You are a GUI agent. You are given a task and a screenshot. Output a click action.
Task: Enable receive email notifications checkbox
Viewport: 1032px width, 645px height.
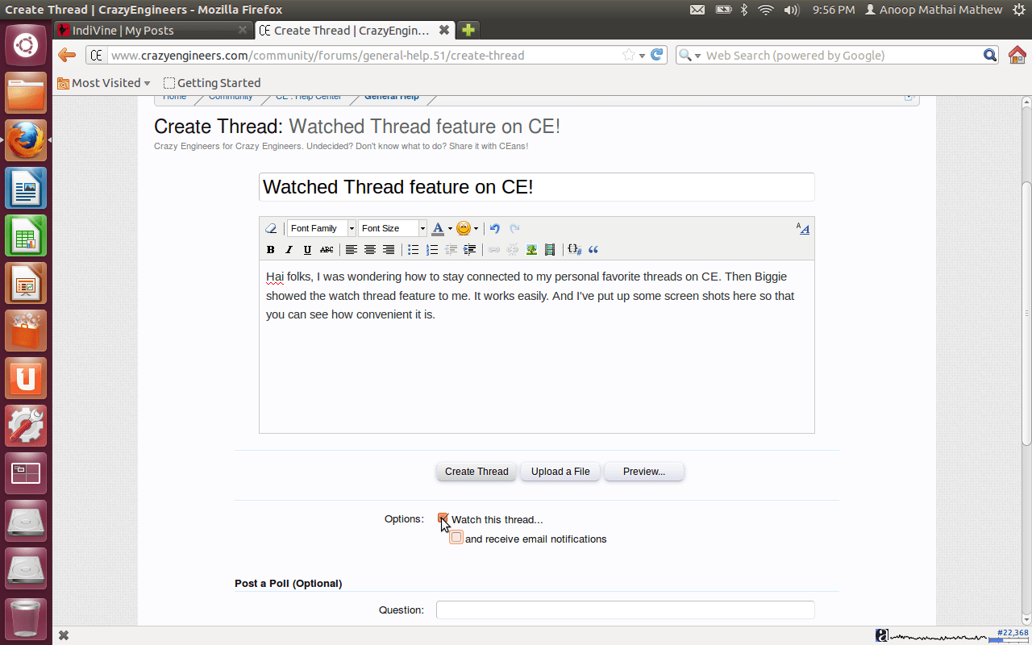pyautogui.click(x=456, y=538)
